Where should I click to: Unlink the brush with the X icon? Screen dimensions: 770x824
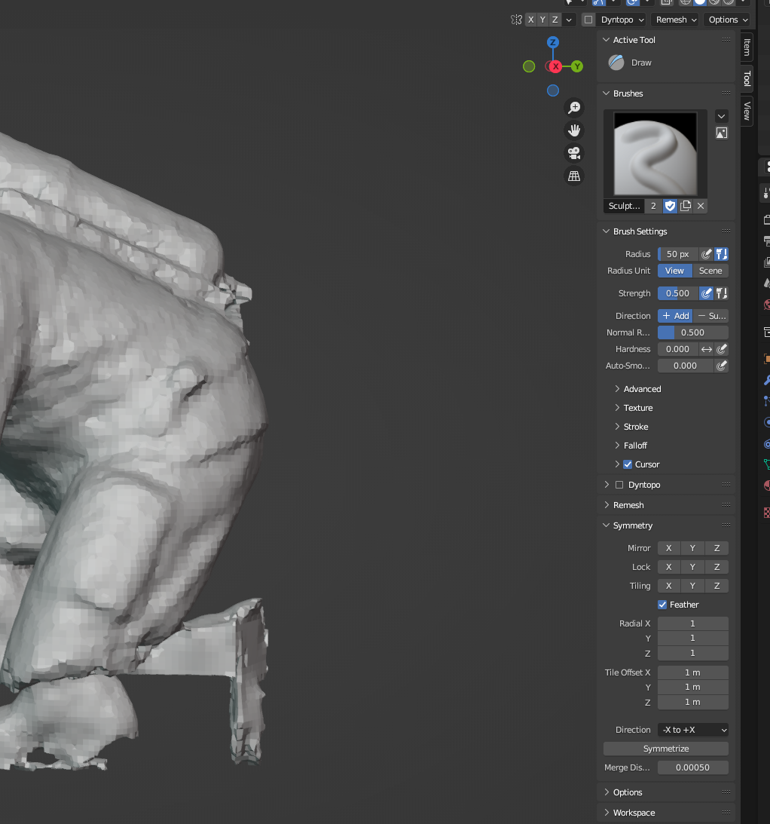tap(701, 206)
